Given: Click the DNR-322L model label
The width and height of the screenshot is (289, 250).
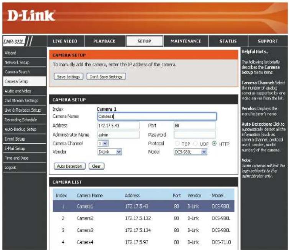Looking at the screenshot, I should click(14, 41).
